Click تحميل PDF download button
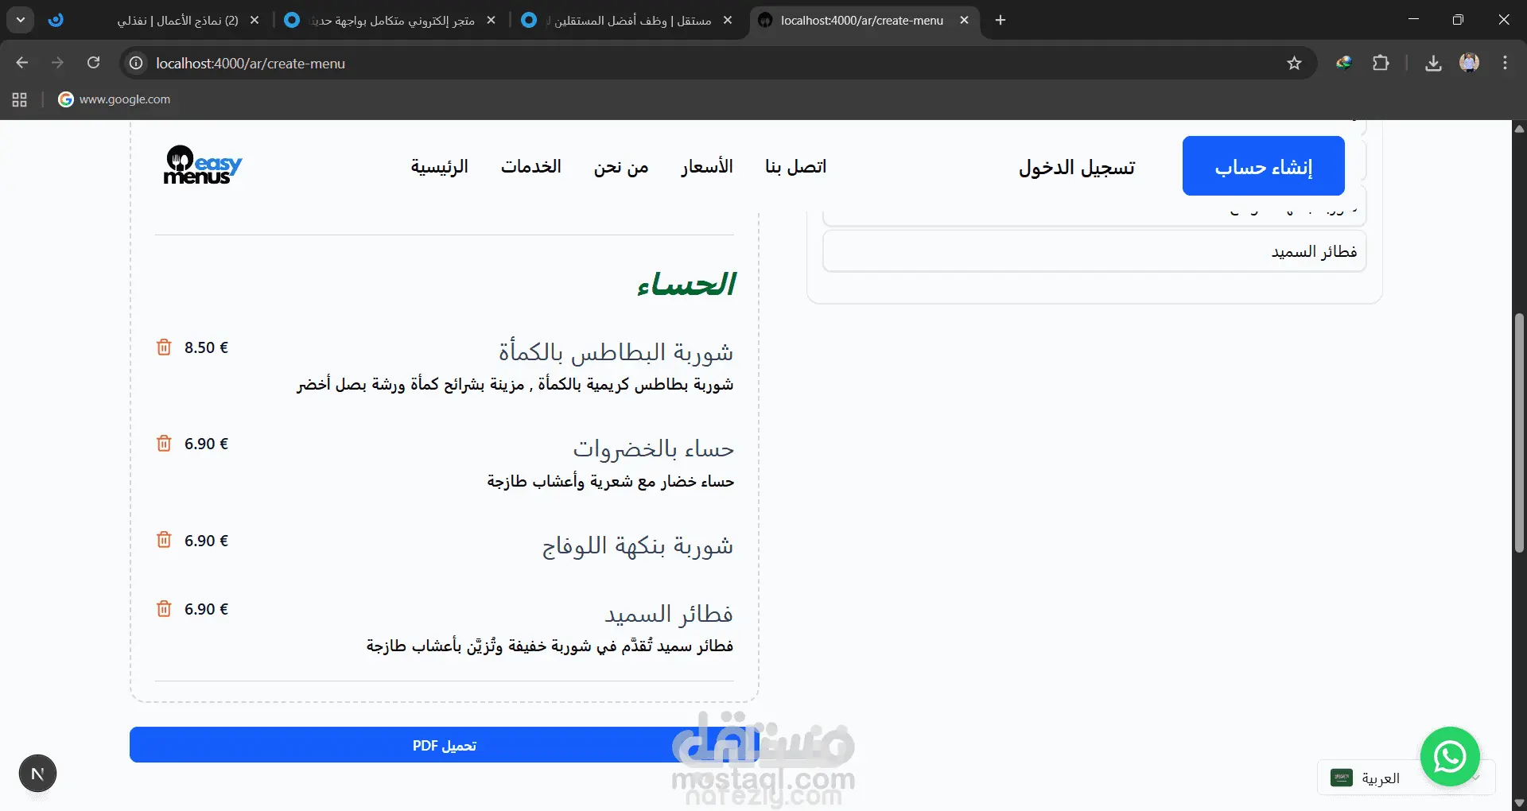Viewport: 1527px width, 811px height. (x=444, y=745)
